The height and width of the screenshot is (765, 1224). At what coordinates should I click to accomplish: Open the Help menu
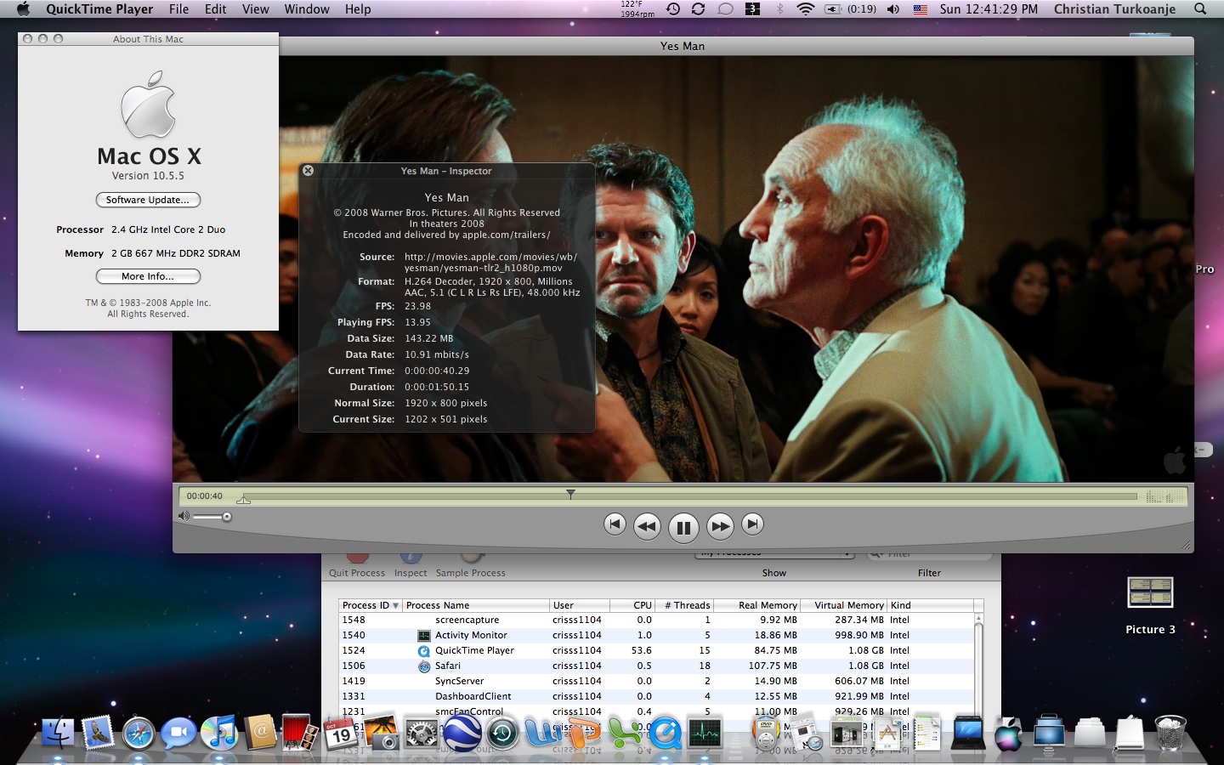(x=358, y=9)
